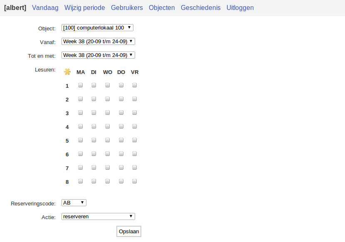Click the Wijzig periode link
This screenshot has width=345, height=242.
[x=85, y=8]
